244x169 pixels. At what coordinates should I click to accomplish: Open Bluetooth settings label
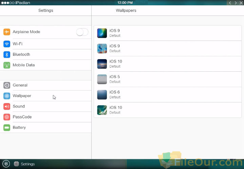coord(21,54)
